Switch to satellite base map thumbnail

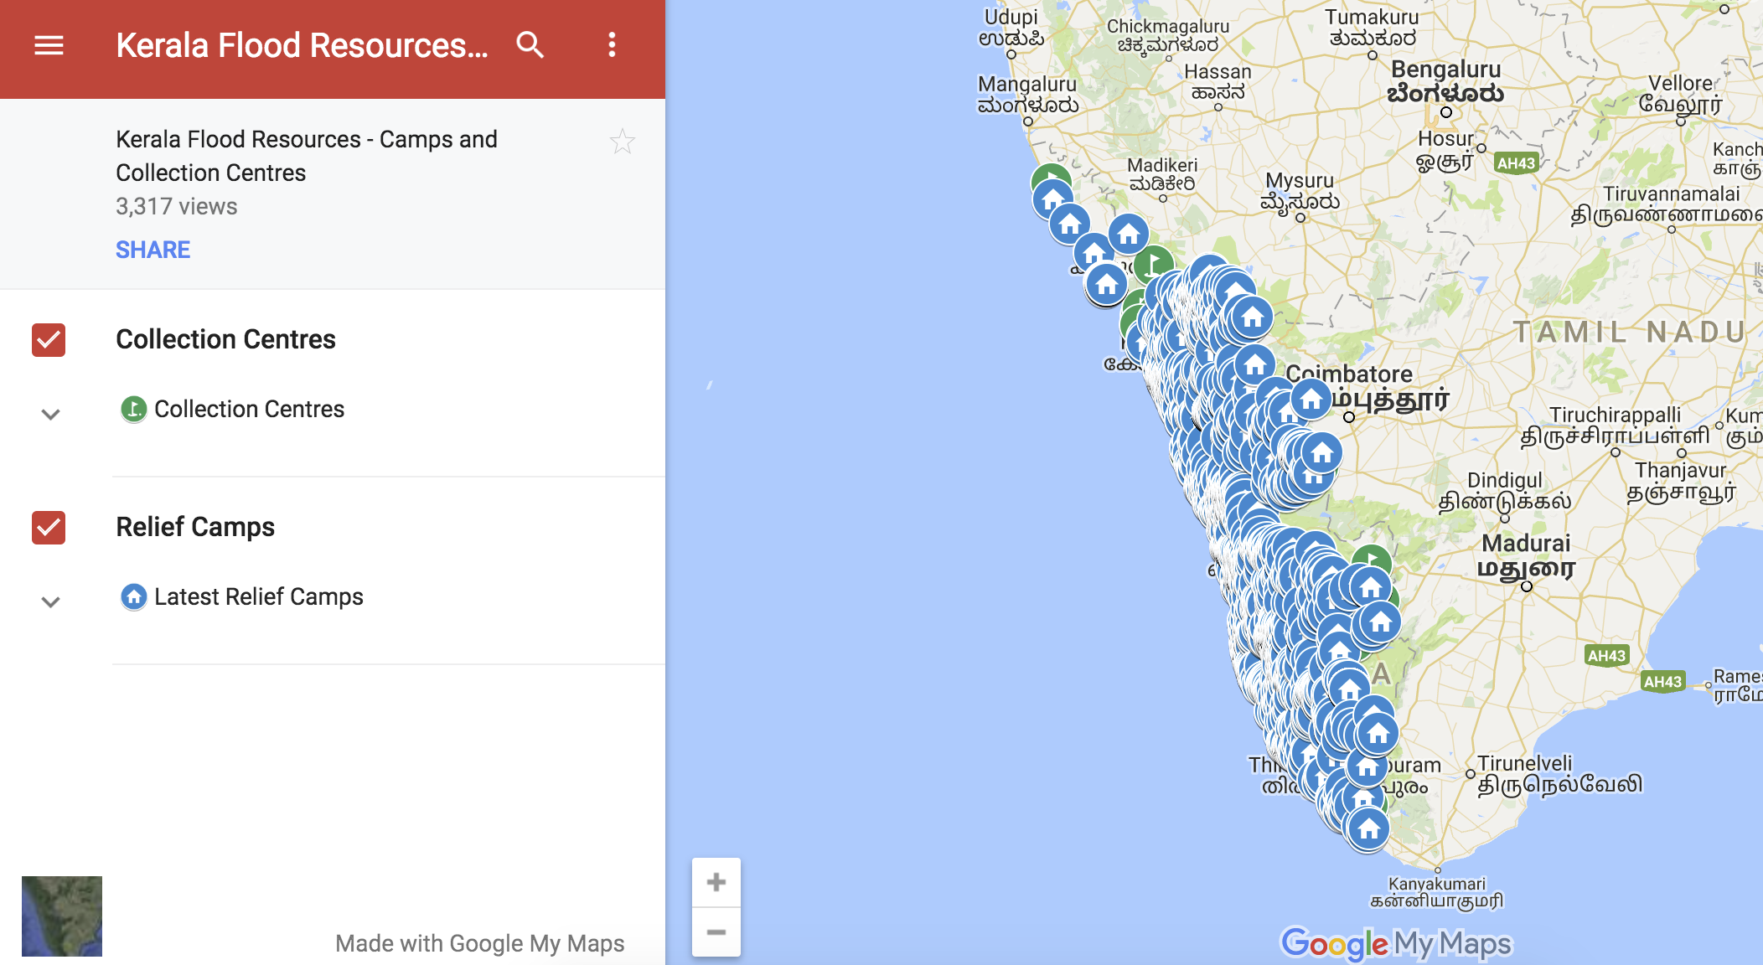click(62, 916)
